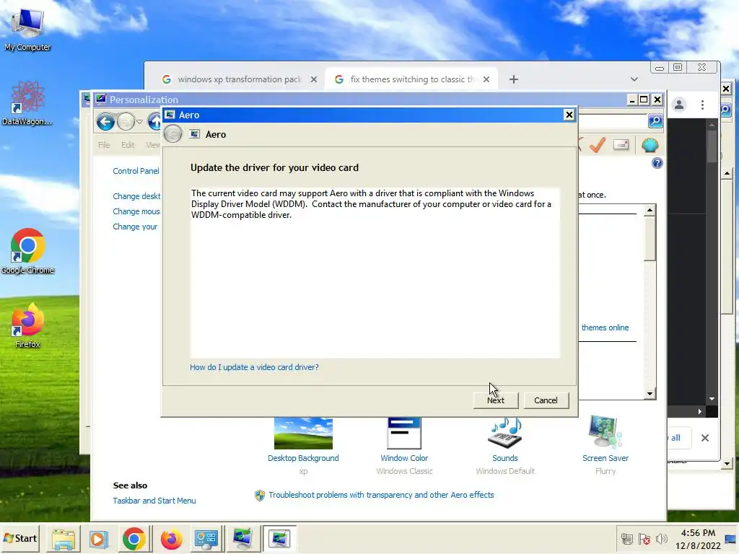Click the search magnifier button in Personalization
The width and height of the screenshot is (739, 554).
coord(655,121)
